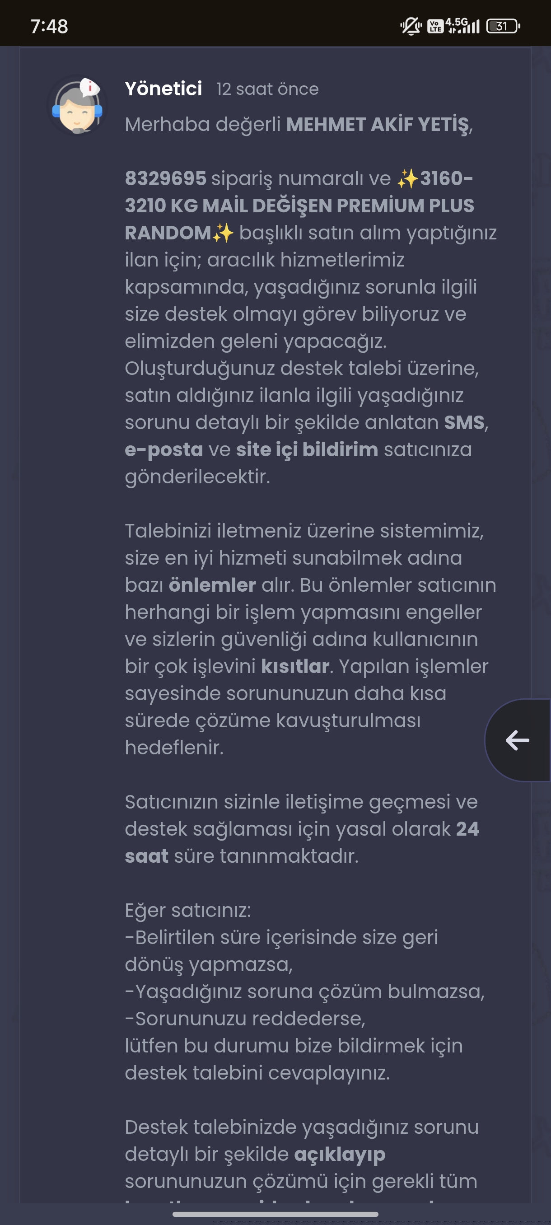Tap the home gesture bar at bottom
Image resolution: width=551 pixels, height=1225 pixels.
point(275,1214)
